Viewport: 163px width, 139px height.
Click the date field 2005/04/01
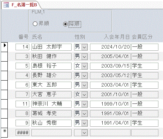click(110, 57)
